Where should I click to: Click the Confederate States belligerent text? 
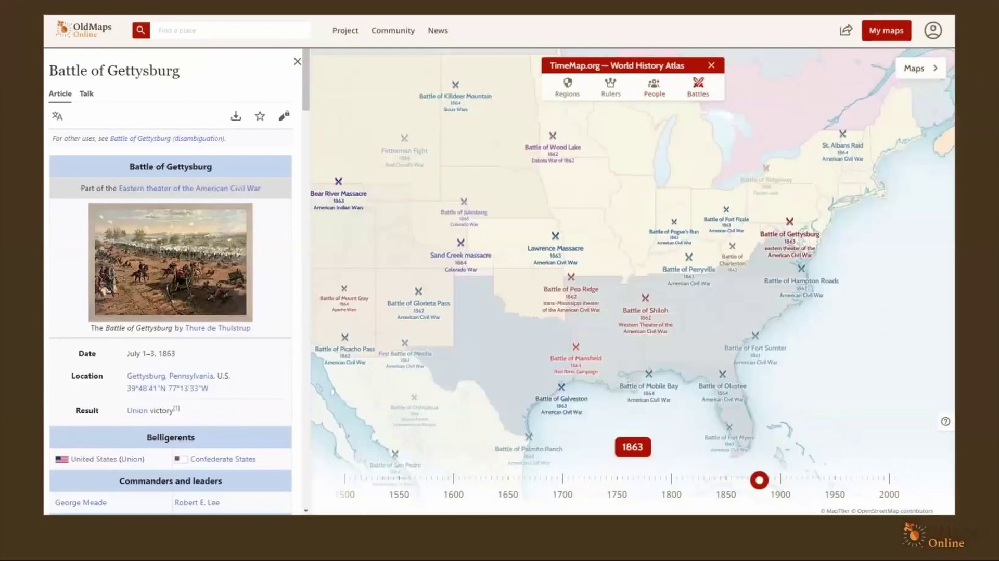[223, 459]
